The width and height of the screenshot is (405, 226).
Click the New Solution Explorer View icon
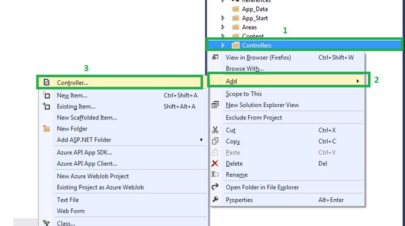pyautogui.click(x=215, y=105)
